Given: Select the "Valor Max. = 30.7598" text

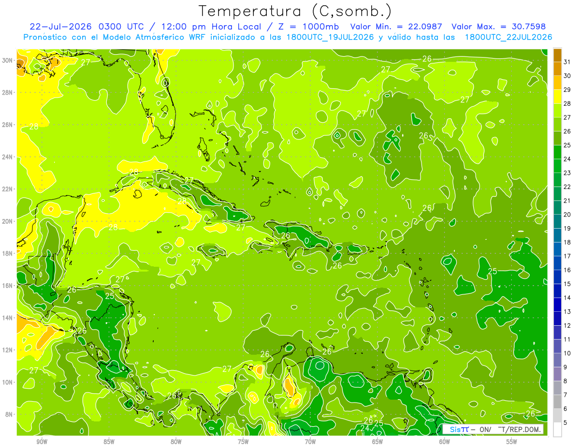Looking at the screenshot, I should [x=499, y=27].
